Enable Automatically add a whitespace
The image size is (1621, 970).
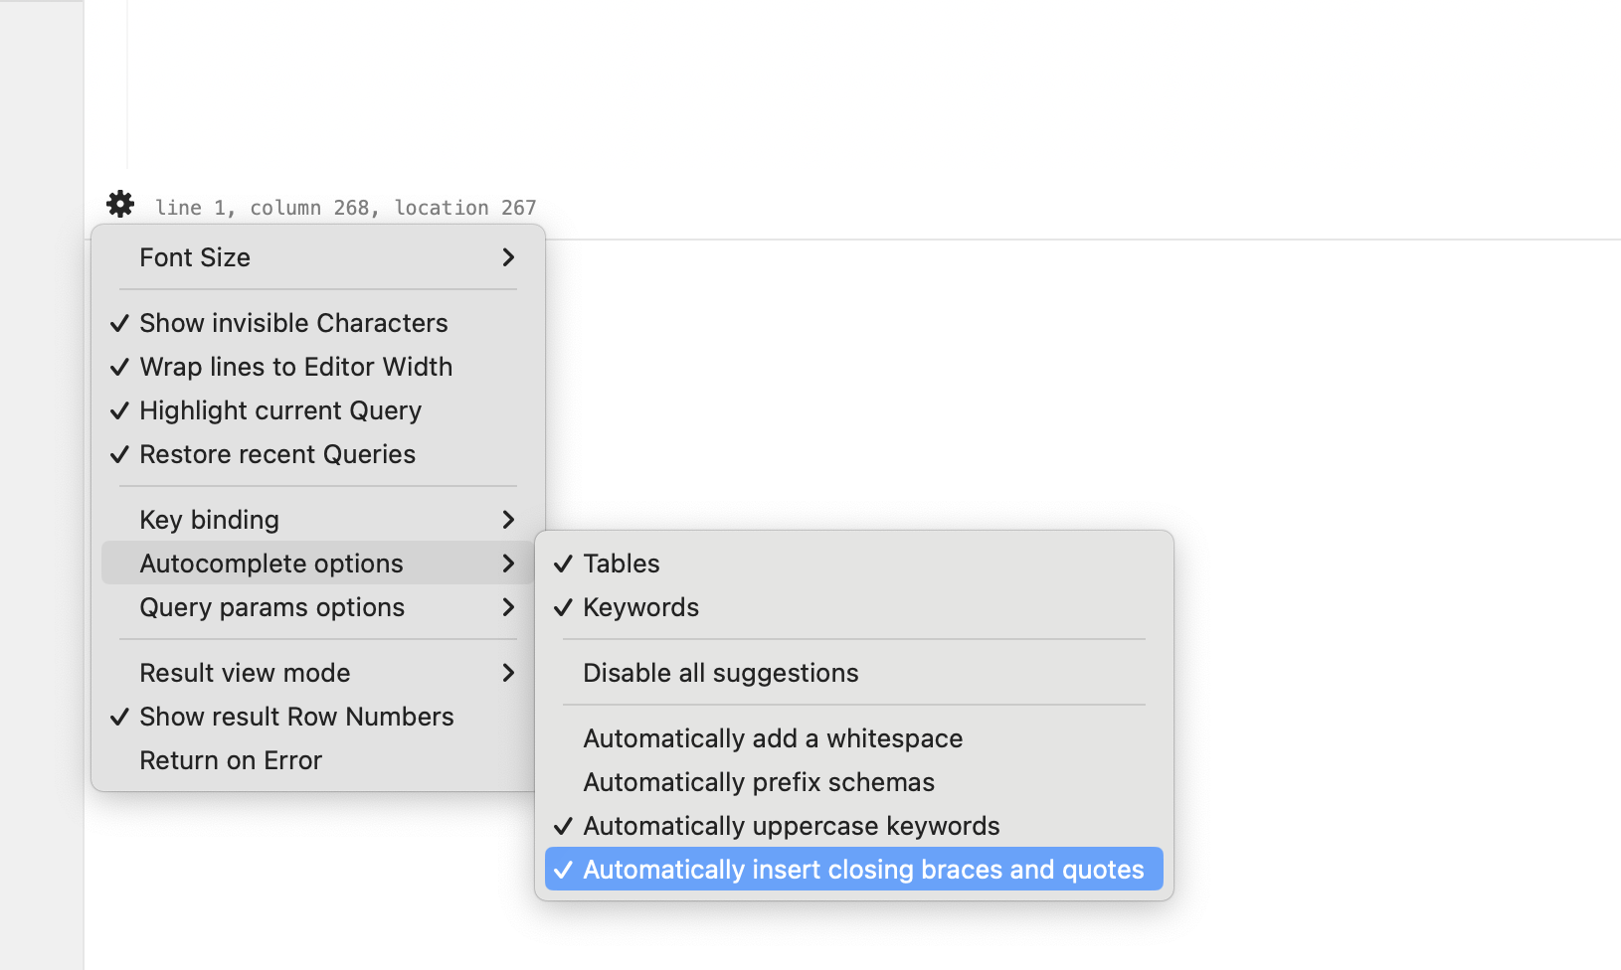773,737
